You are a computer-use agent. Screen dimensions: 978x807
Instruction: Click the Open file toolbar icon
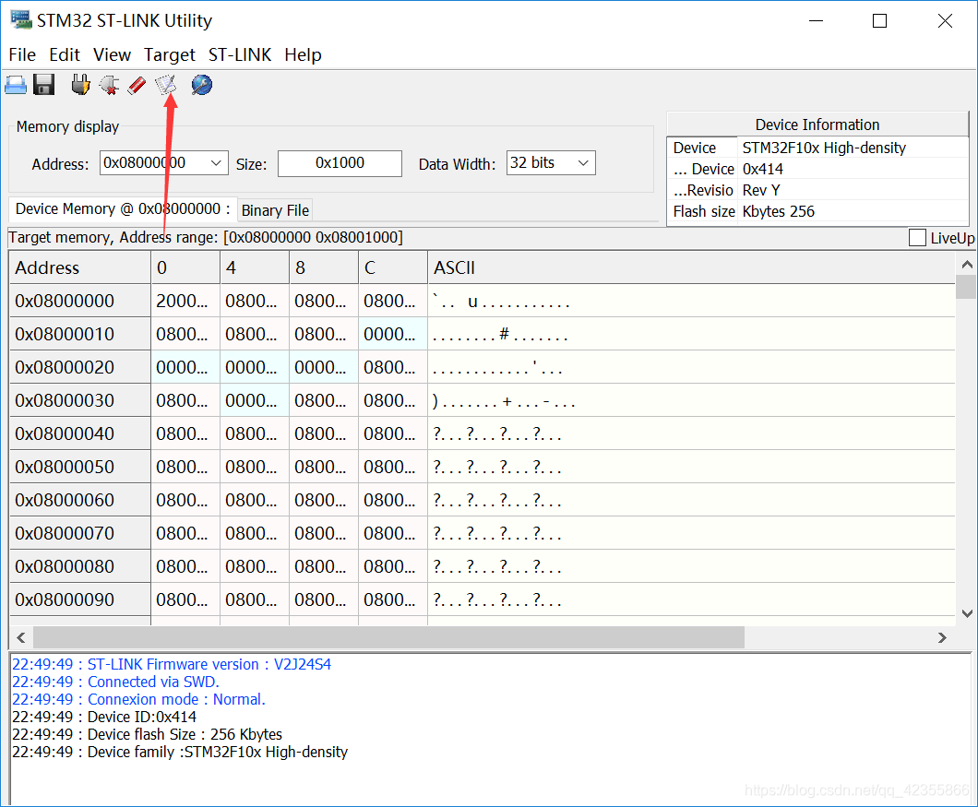click(16, 85)
